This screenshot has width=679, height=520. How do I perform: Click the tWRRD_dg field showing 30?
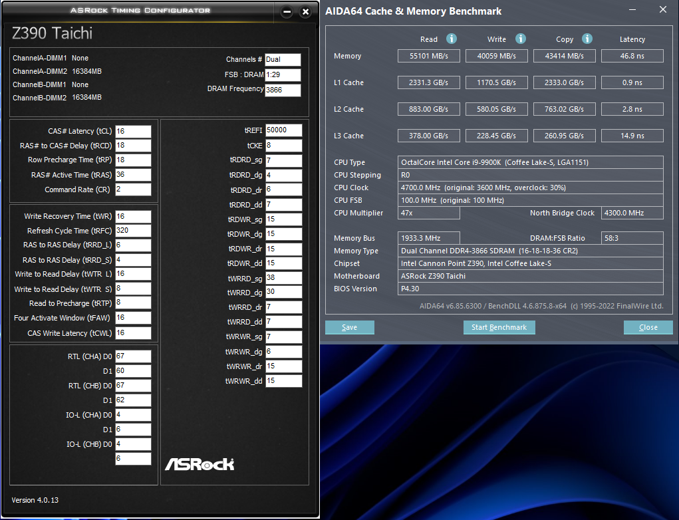(284, 293)
